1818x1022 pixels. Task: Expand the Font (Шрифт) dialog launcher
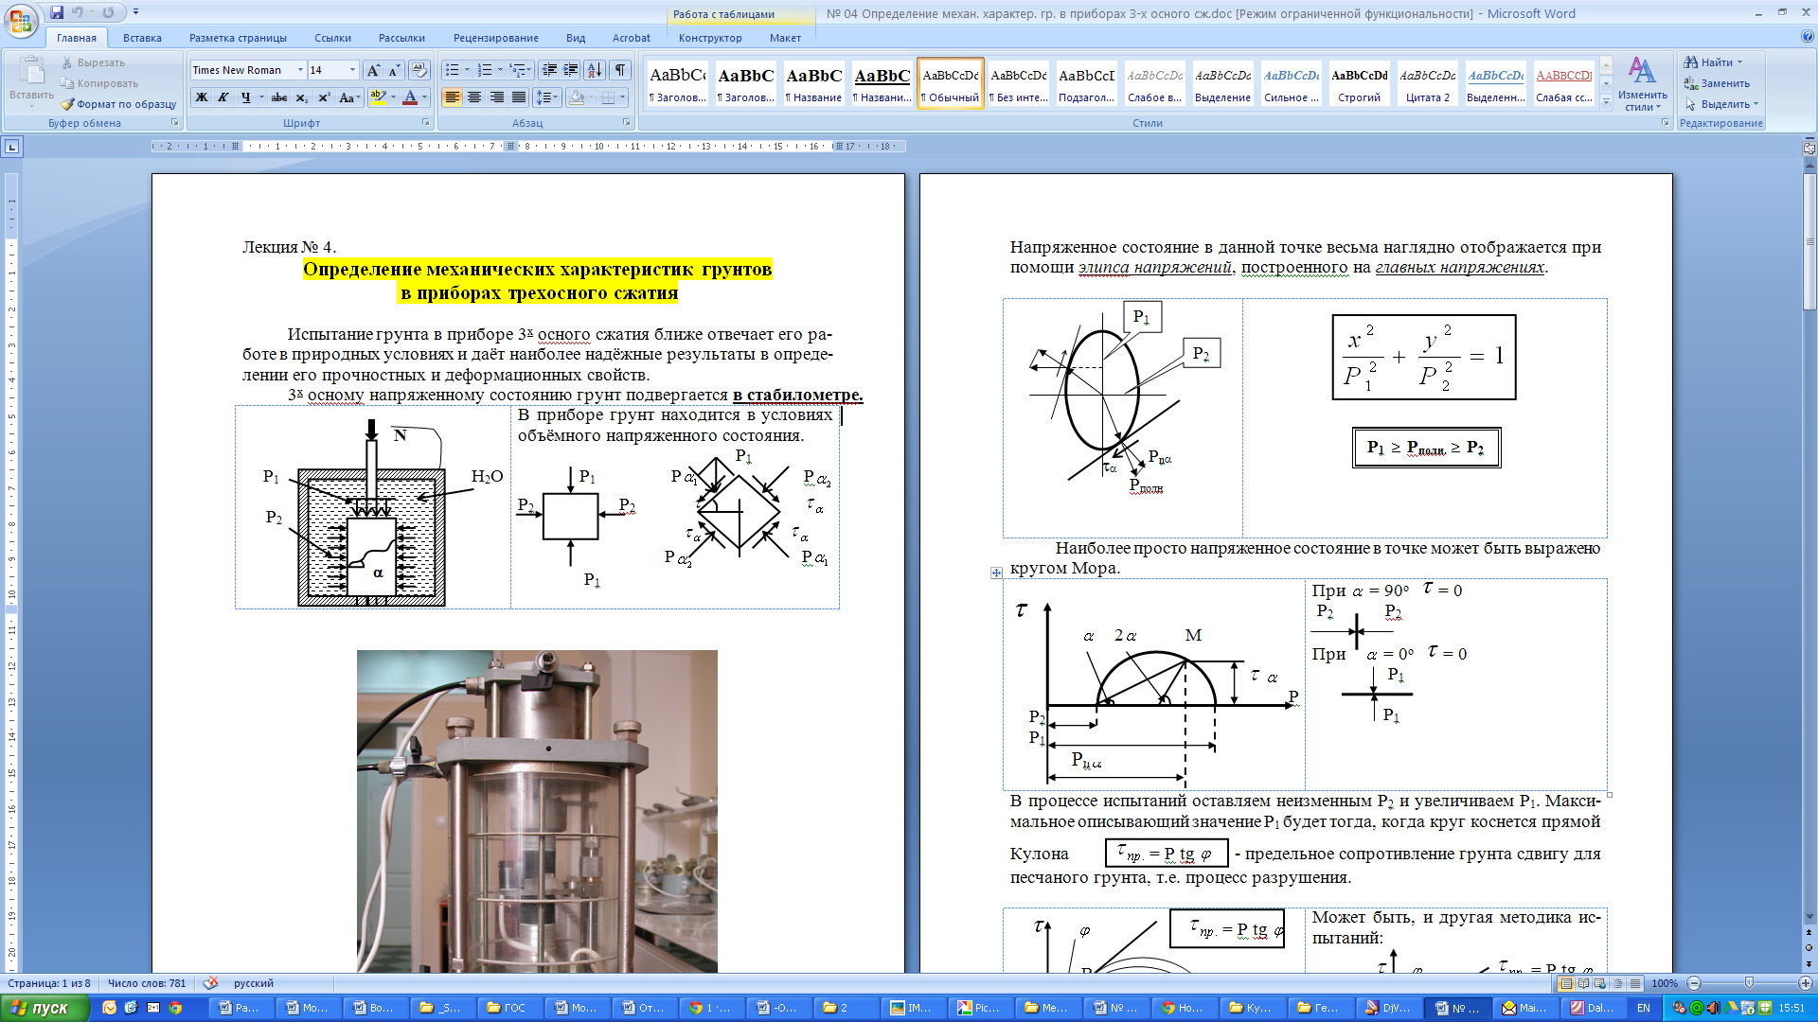pyautogui.click(x=426, y=123)
